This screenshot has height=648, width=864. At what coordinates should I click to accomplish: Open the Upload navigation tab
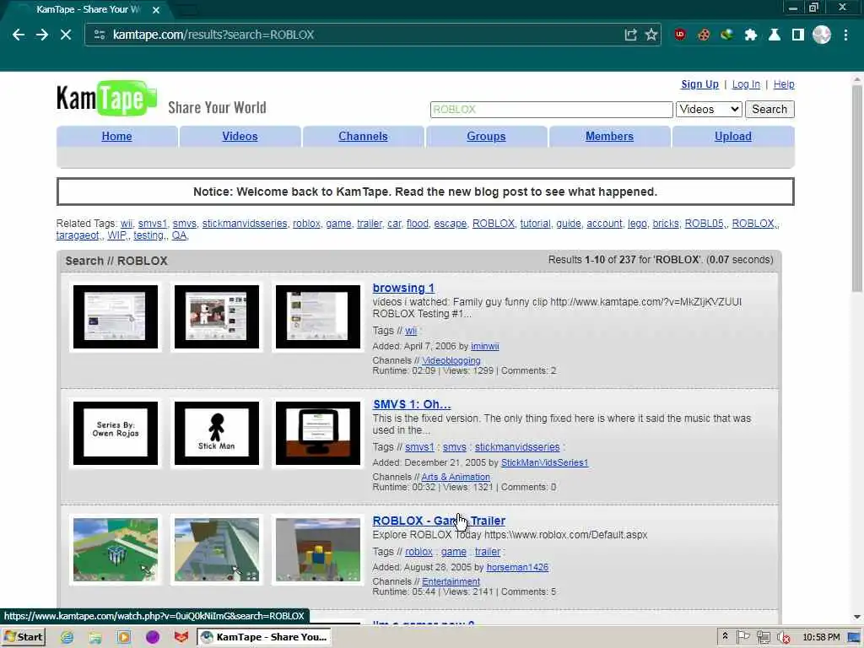point(733,136)
